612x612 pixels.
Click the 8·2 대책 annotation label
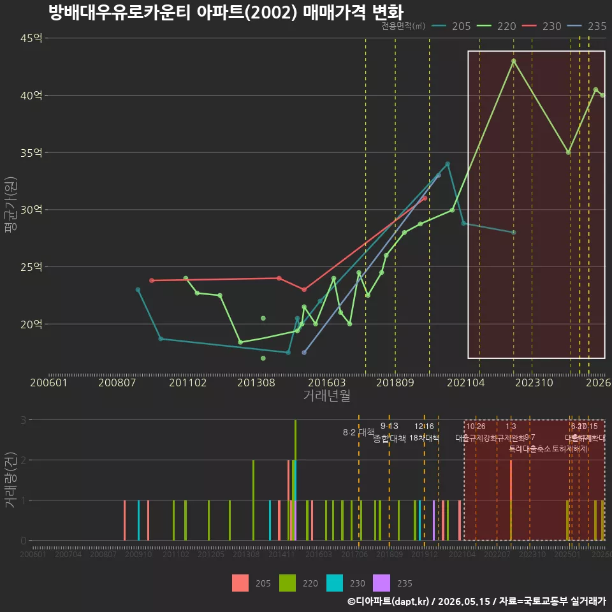click(x=358, y=432)
